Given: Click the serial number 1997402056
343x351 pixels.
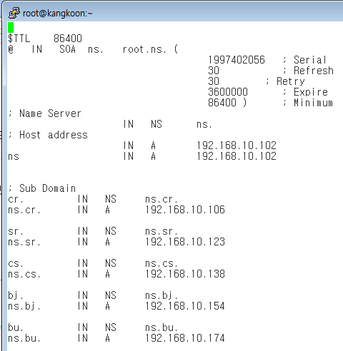Looking at the screenshot, I should tap(237, 60).
